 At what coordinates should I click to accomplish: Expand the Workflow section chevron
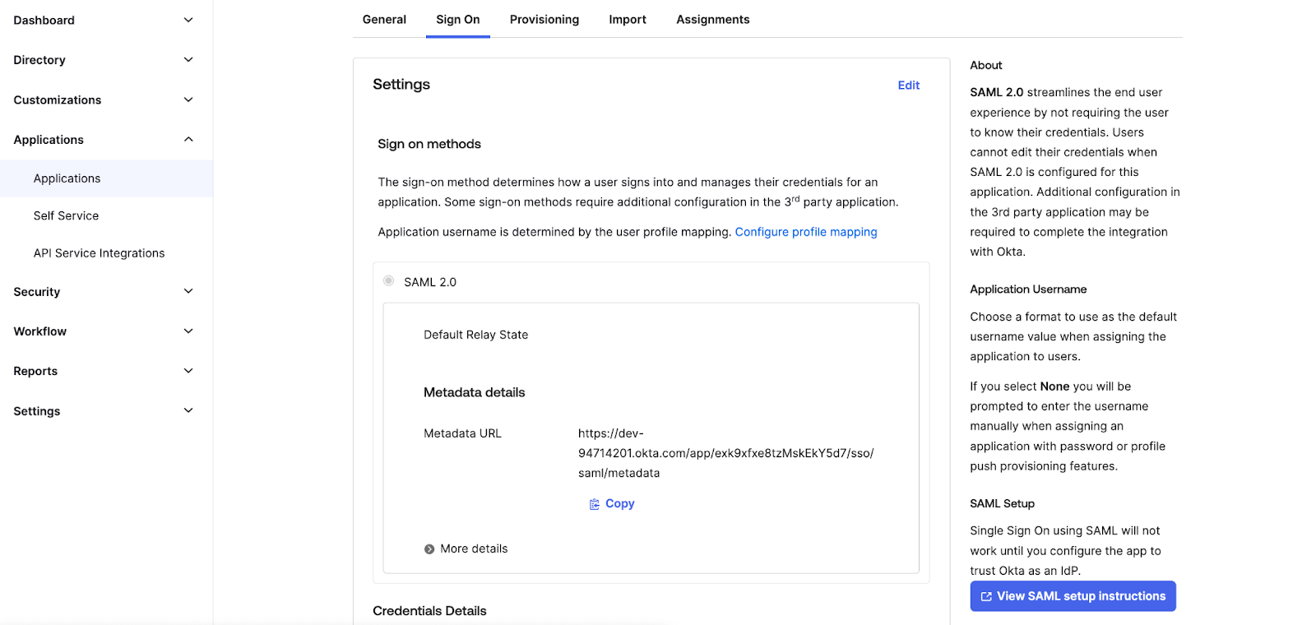click(x=188, y=331)
